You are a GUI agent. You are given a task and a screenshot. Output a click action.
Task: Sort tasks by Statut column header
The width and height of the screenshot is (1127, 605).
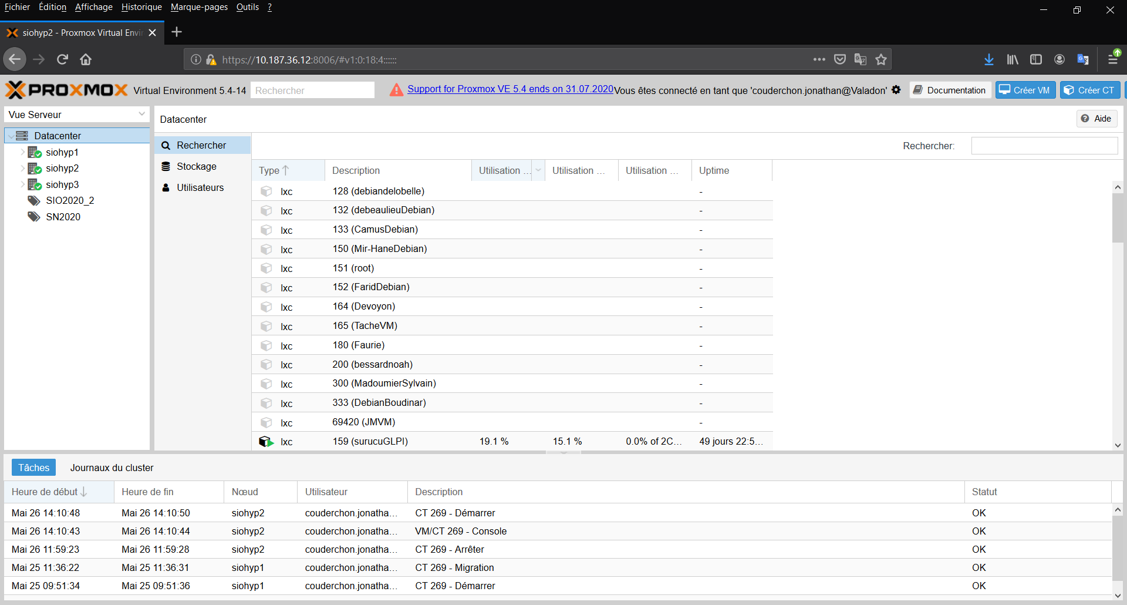(1037, 492)
